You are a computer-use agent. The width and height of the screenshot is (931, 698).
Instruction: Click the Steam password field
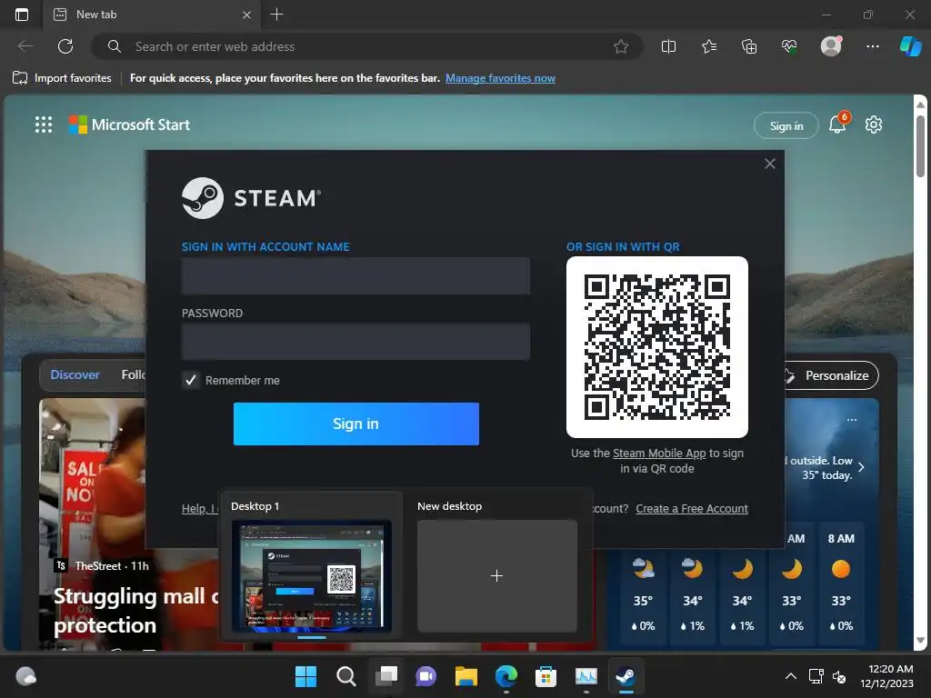point(355,342)
